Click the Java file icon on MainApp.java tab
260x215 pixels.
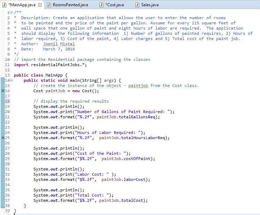[4, 5]
